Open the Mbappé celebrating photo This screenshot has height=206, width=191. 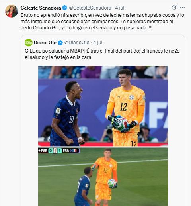[103, 106]
